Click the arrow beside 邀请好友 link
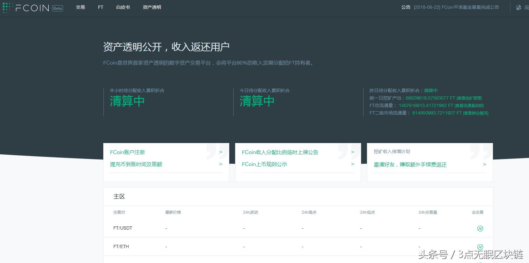Screen dimensions: 529x263 coord(485,164)
